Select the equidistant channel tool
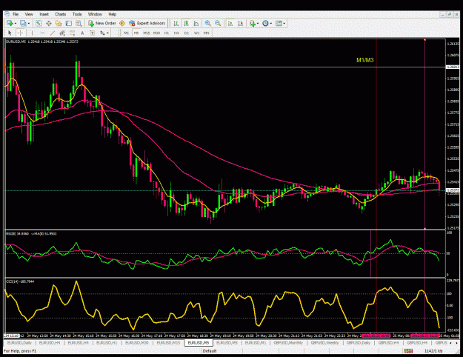This screenshot has width=463, height=357. pos(62,33)
